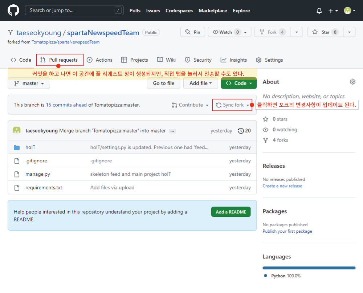
Task: Open 'skeleton feed and main project' commit
Action: pyautogui.click(x=131, y=174)
